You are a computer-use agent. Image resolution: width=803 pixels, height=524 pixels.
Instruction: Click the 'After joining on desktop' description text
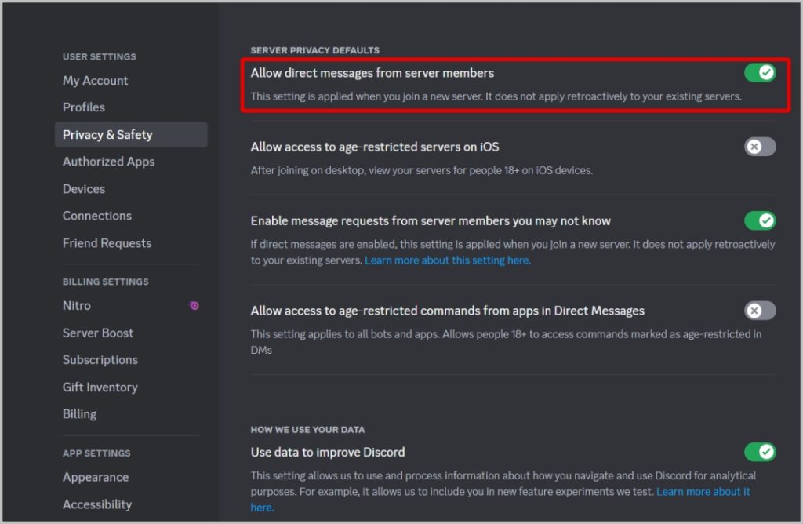point(421,170)
